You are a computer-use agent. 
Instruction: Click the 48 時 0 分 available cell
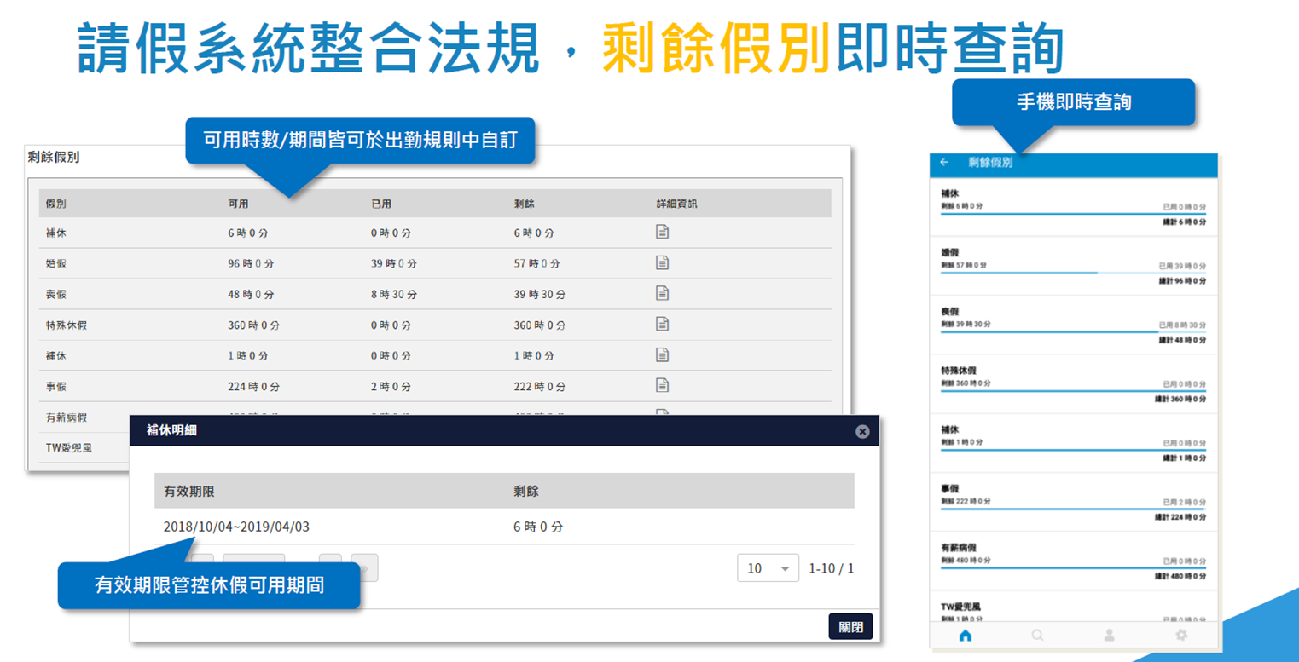point(250,294)
